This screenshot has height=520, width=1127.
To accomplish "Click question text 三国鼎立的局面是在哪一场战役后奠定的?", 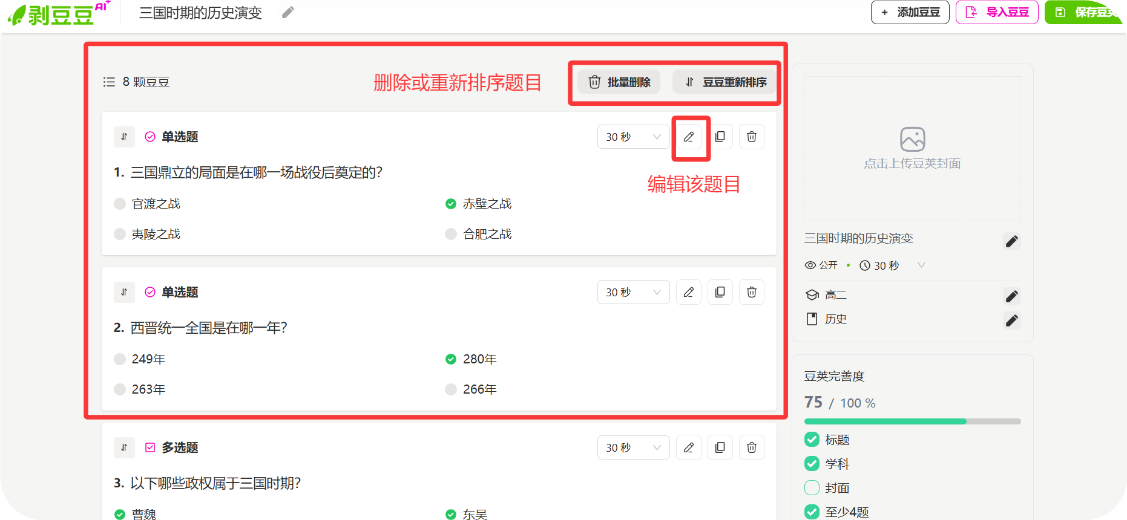I will point(257,173).
